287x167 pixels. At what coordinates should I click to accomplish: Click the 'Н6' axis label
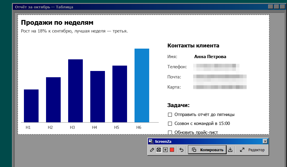(139, 127)
